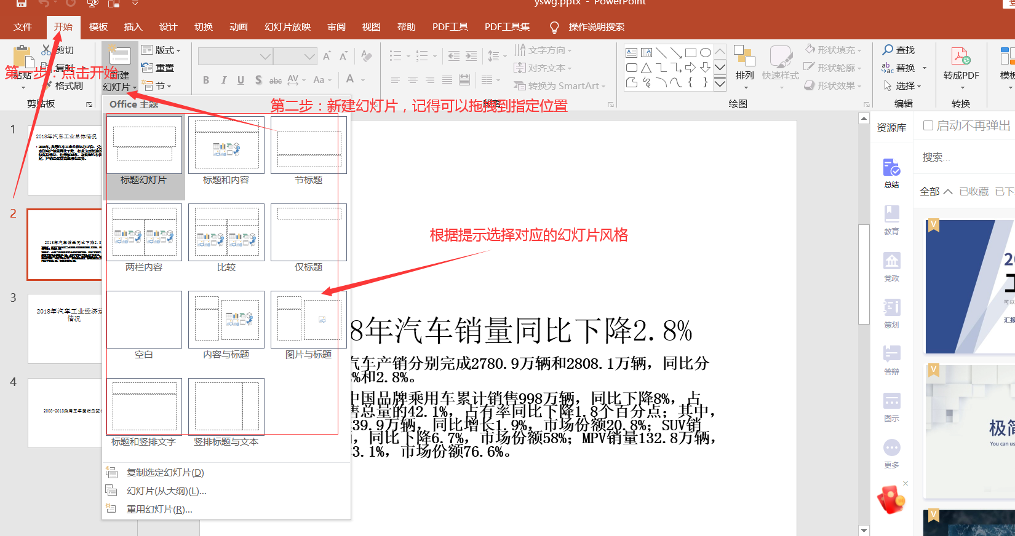Pick the 图片与标题 layout
The width and height of the screenshot is (1015, 536).
click(x=309, y=320)
